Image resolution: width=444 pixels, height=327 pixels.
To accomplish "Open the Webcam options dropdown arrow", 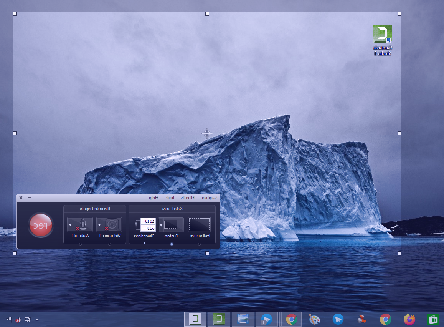I will (99, 225).
